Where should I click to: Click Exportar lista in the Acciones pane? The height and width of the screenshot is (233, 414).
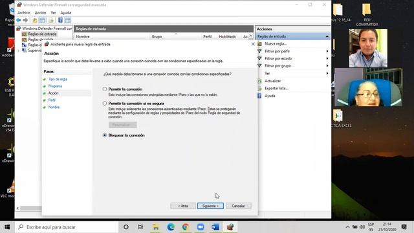click(x=276, y=88)
